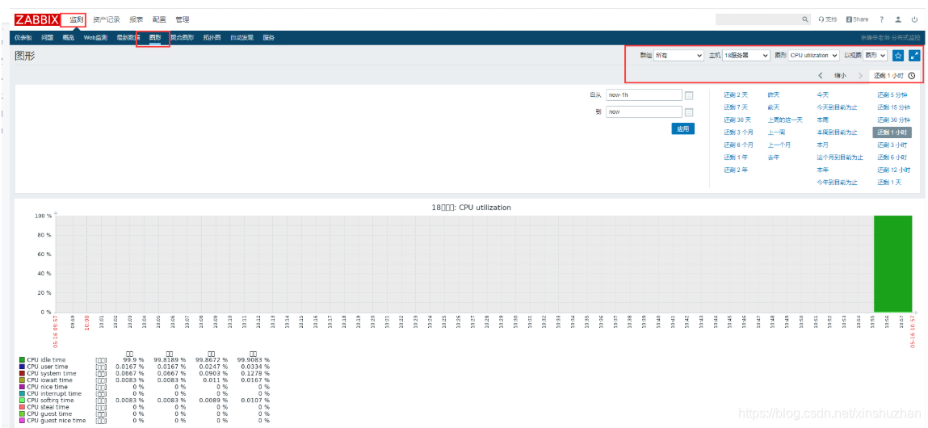Select the 本年 range
928x428 pixels.
[x=823, y=170]
